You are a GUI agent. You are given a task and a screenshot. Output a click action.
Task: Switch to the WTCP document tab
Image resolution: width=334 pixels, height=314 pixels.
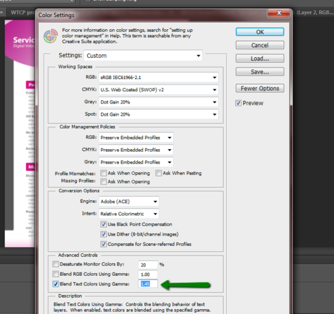[21, 12]
